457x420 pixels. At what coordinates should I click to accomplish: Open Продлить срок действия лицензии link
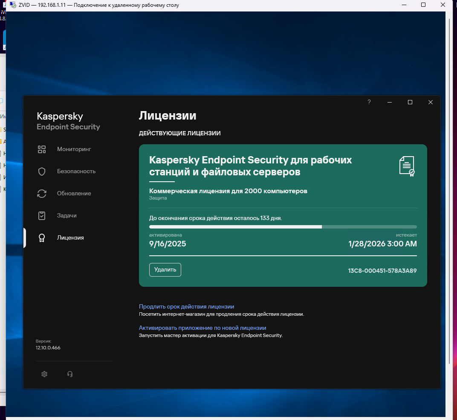tap(187, 306)
